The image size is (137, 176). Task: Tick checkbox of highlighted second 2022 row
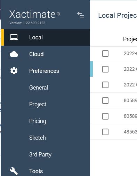(x=105, y=69)
